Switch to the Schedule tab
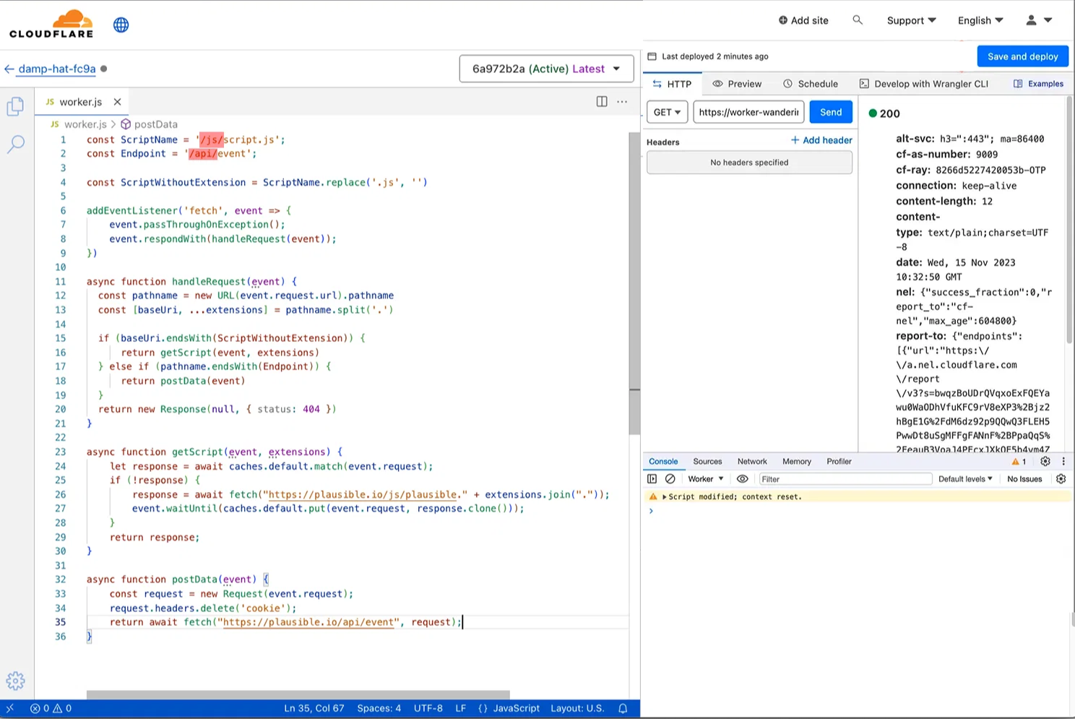 click(811, 84)
